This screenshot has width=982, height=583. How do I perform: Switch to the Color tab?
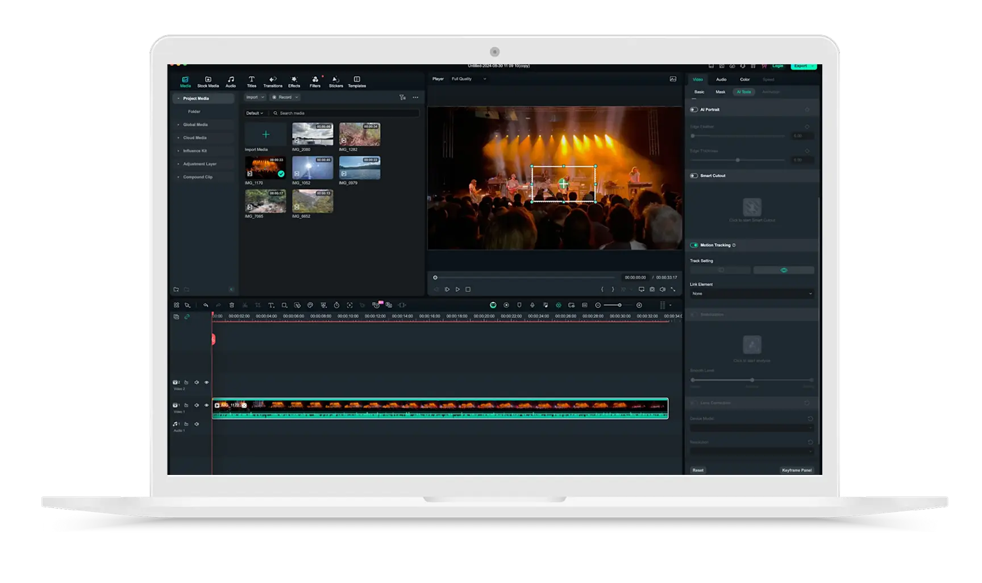[x=744, y=80]
